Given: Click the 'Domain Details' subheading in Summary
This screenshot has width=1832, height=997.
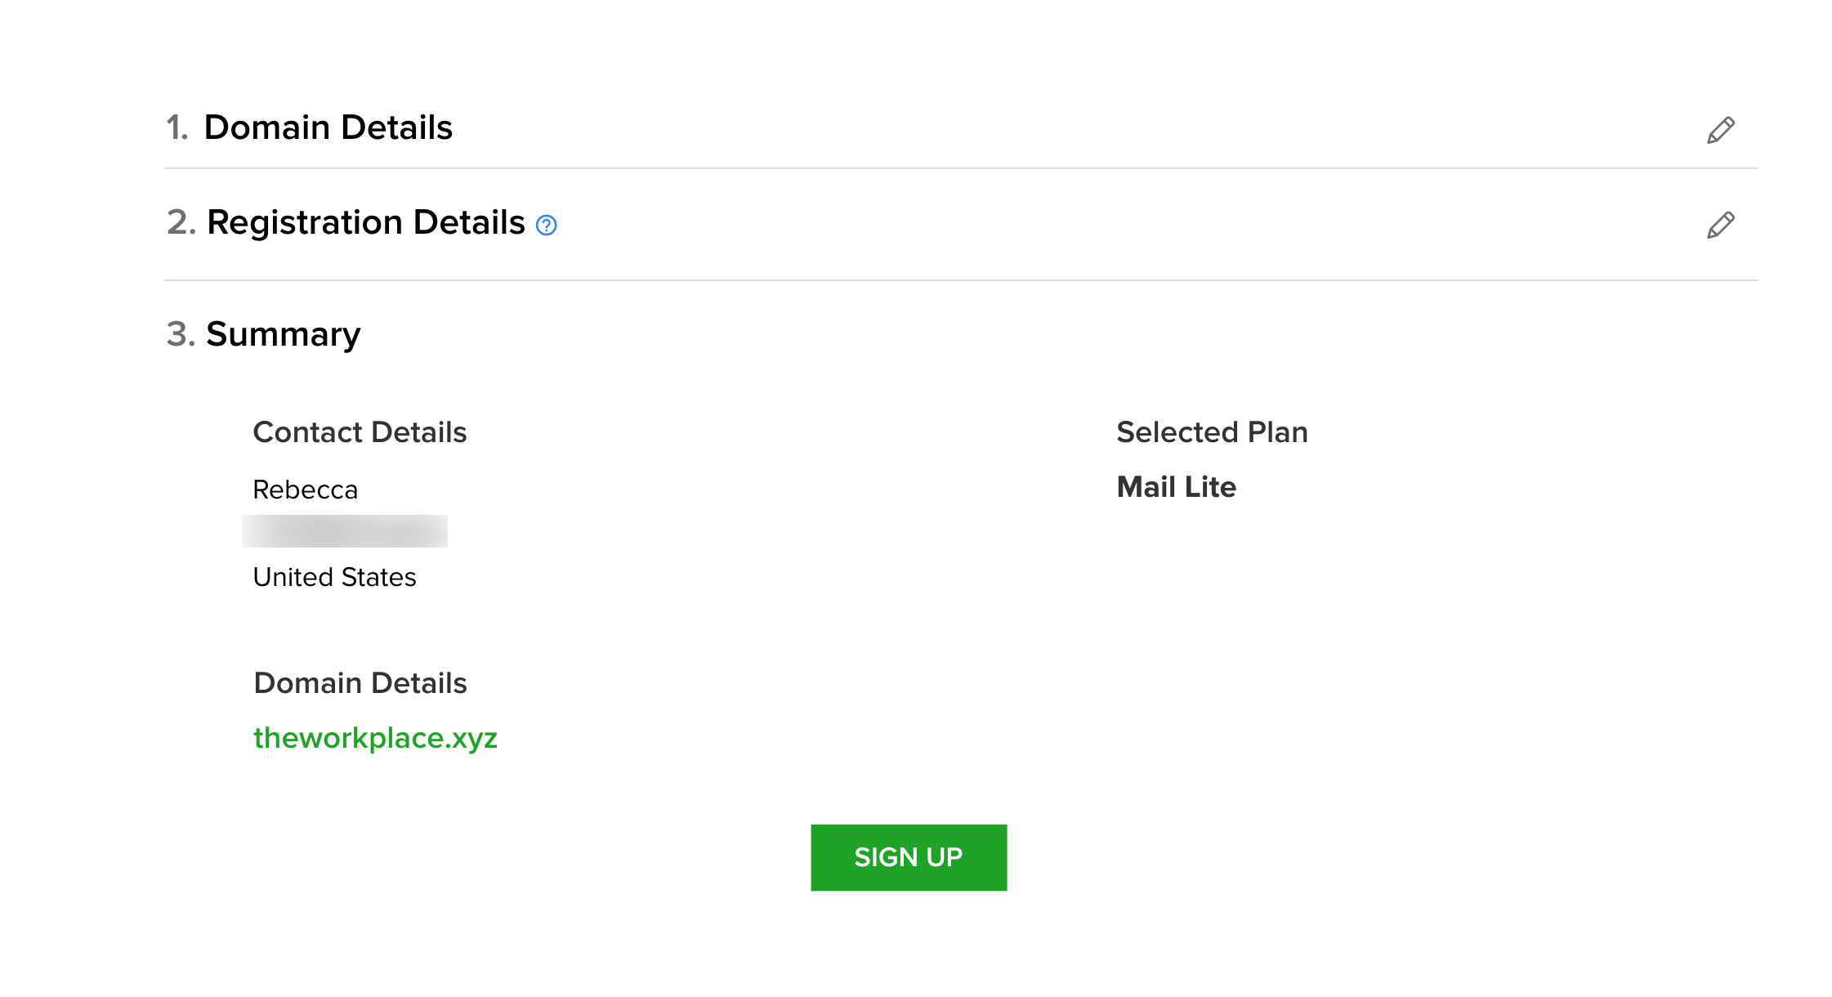Looking at the screenshot, I should 360,683.
